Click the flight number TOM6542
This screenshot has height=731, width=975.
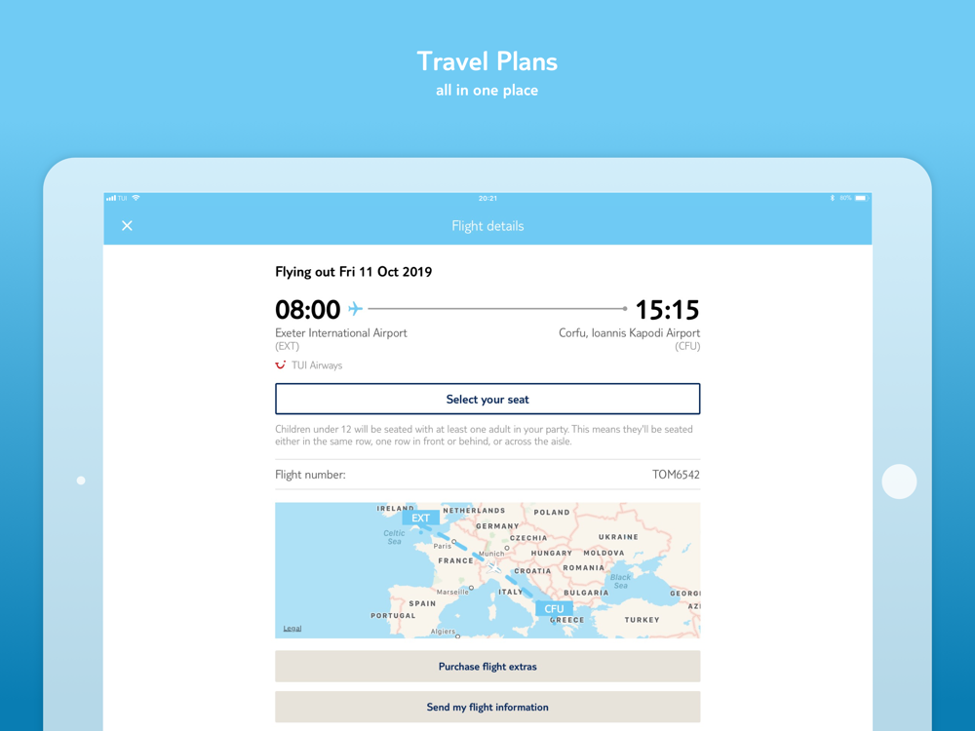coord(676,475)
